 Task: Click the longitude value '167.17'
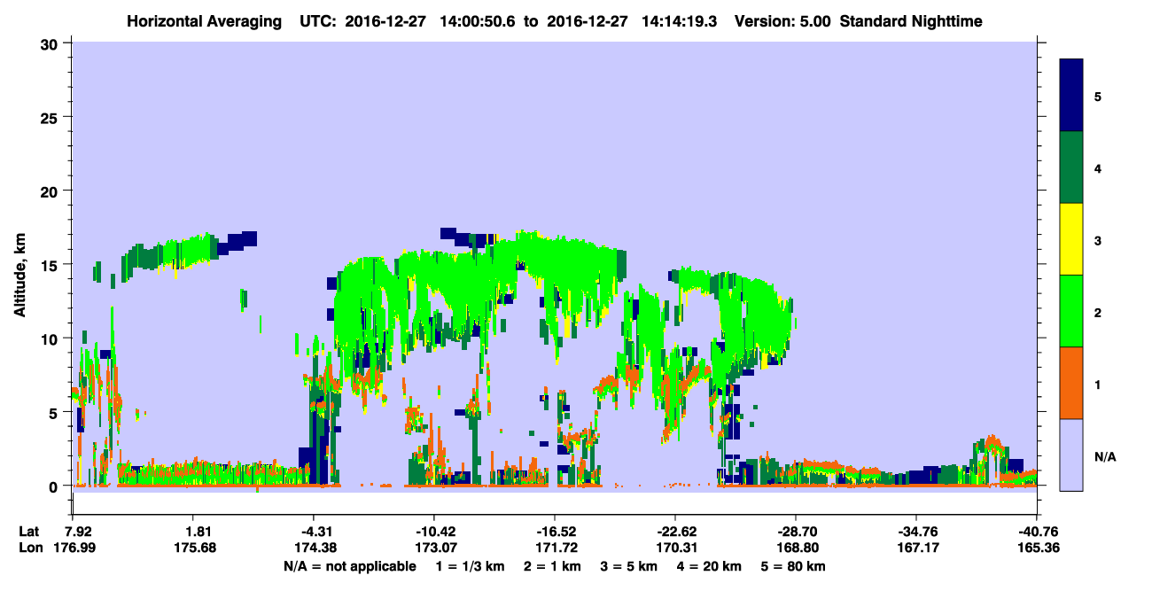[x=916, y=548]
